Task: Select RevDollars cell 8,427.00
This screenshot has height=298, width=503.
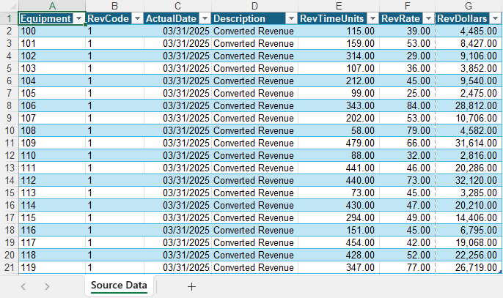Action: 469,44
